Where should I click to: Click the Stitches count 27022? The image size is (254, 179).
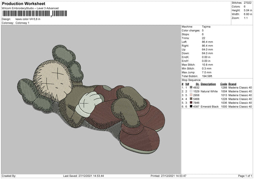pyautogui.click(x=248, y=3)
